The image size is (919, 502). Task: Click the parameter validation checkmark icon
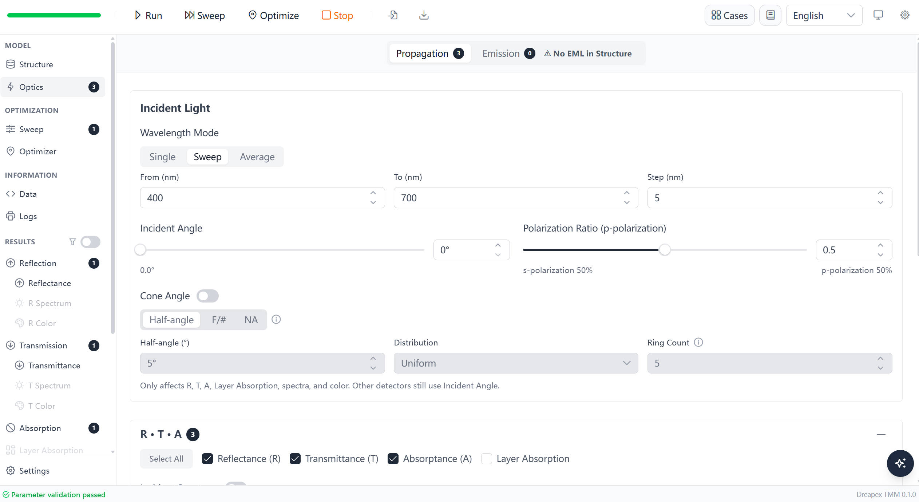6,494
